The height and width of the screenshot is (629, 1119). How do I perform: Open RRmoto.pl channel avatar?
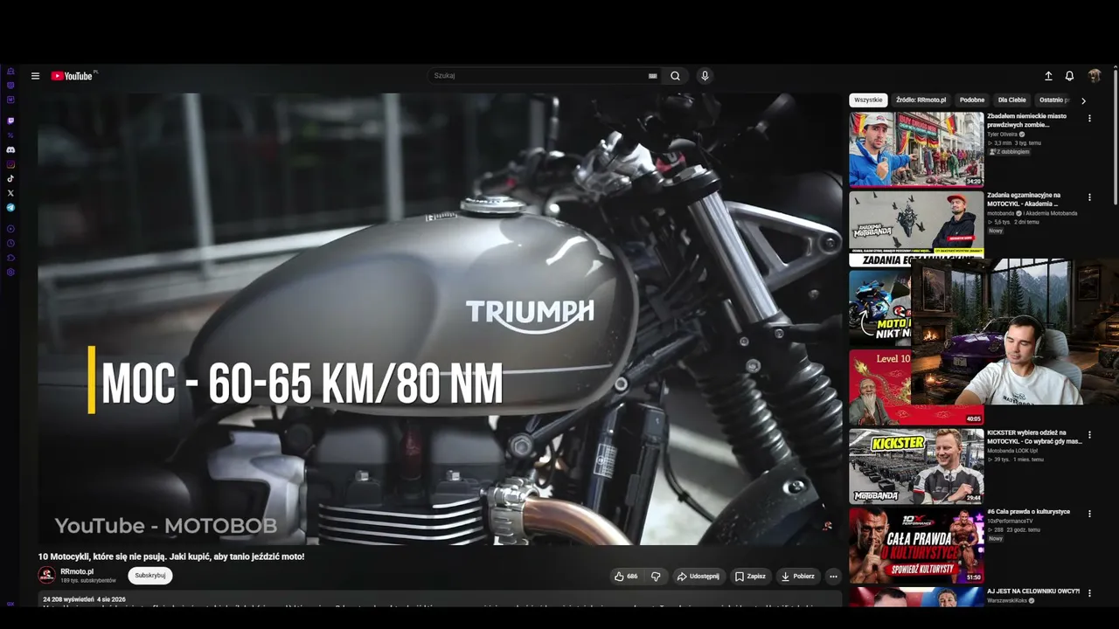tap(46, 576)
